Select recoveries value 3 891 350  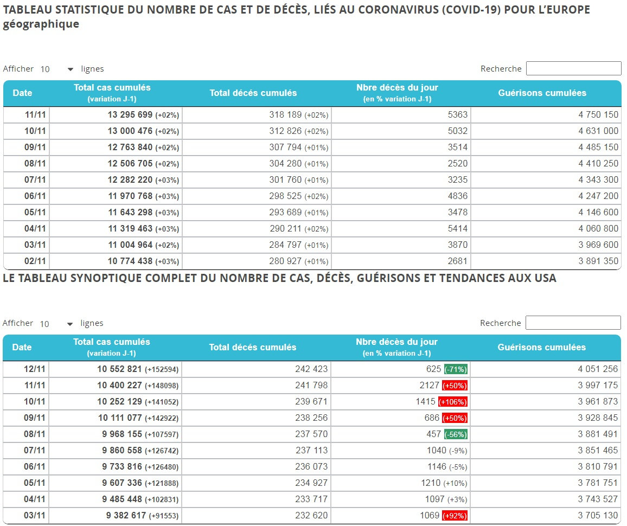[598, 261]
